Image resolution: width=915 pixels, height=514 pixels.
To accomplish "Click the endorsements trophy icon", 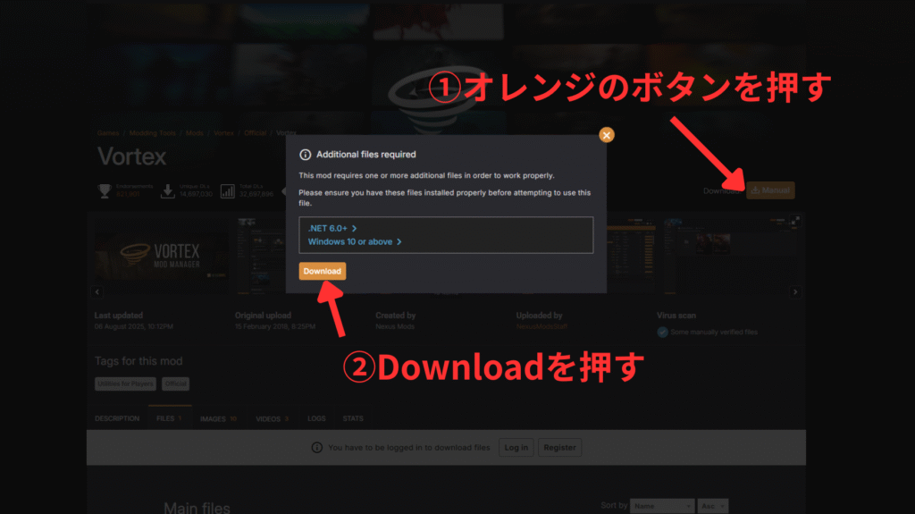I will tap(105, 190).
